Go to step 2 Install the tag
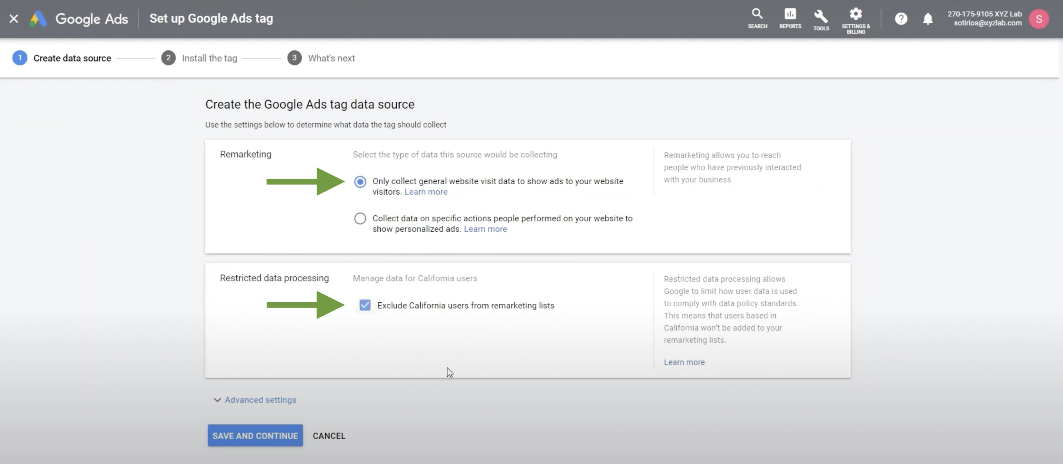1063x464 pixels. coord(199,58)
